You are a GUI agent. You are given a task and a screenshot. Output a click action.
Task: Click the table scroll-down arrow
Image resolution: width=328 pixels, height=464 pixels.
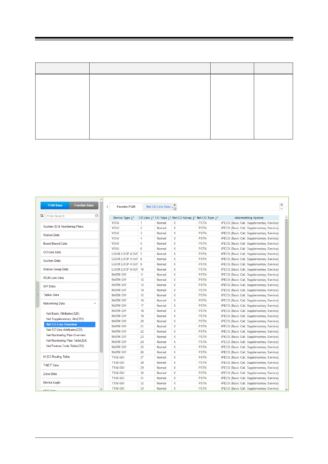point(286,389)
